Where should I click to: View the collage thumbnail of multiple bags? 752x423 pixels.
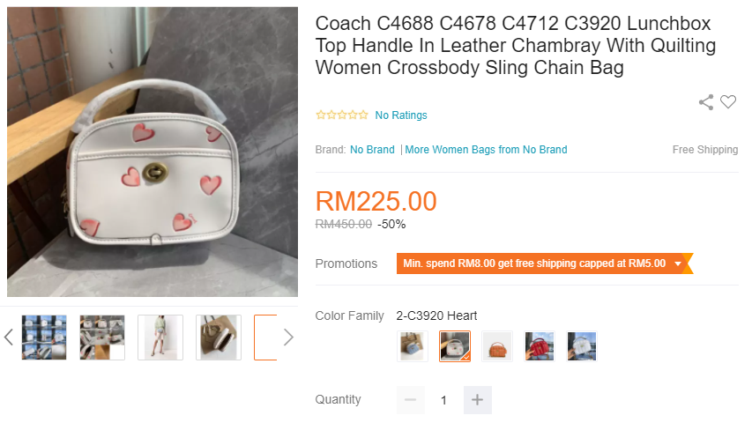tap(44, 338)
